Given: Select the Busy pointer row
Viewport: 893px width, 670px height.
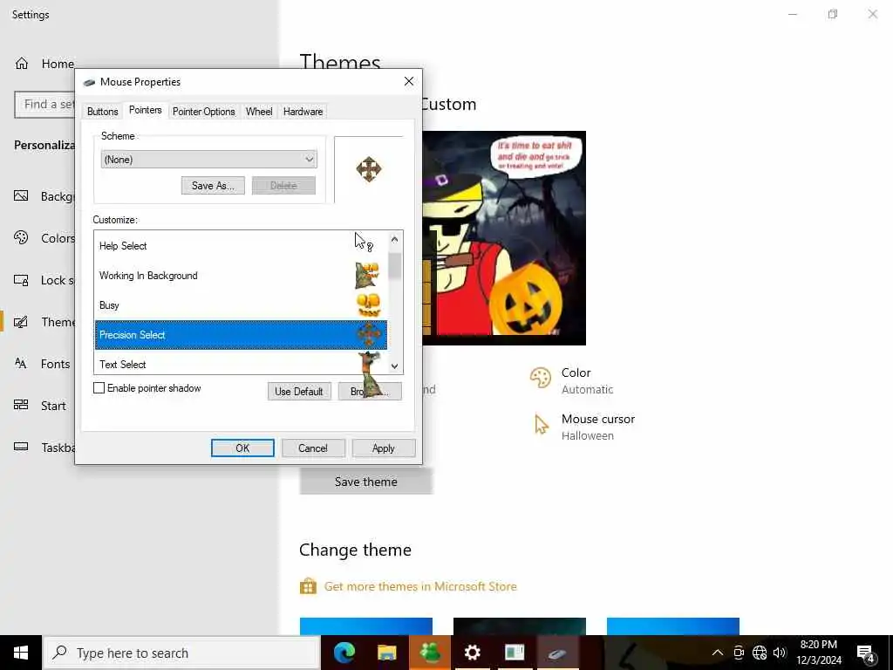Looking at the screenshot, I should (x=241, y=305).
